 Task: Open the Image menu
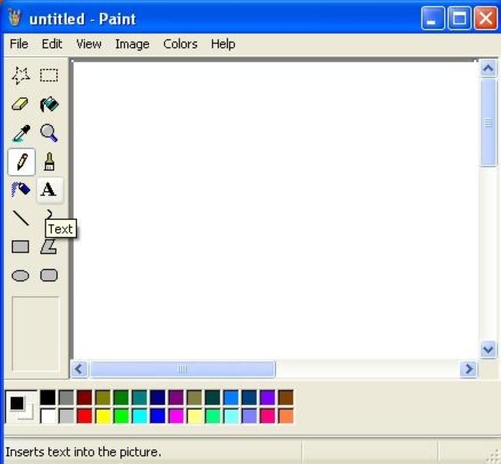[x=132, y=44]
